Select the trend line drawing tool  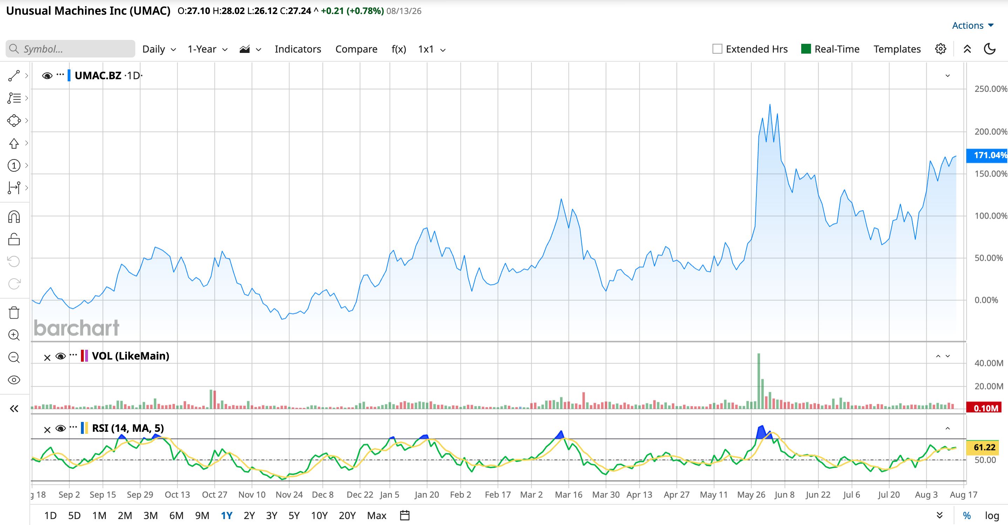pyautogui.click(x=14, y=76)
